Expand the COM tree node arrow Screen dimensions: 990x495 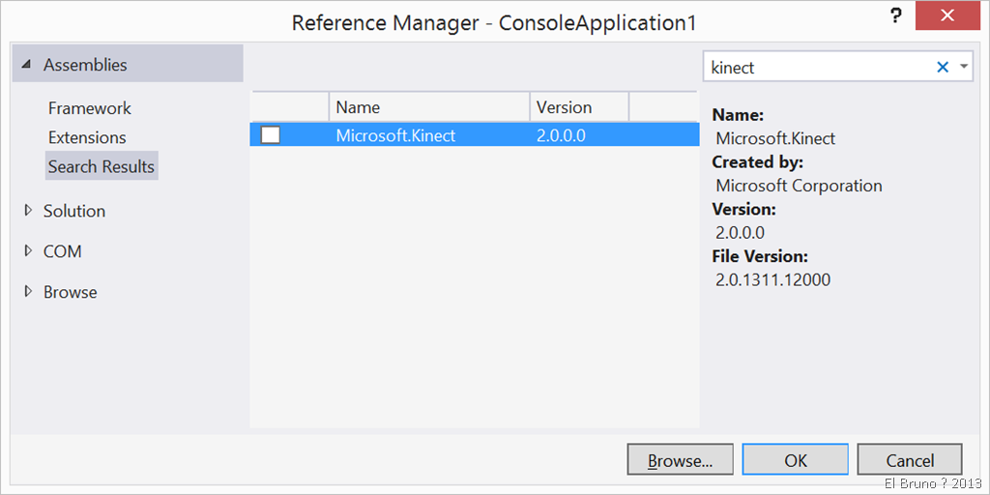28,251
